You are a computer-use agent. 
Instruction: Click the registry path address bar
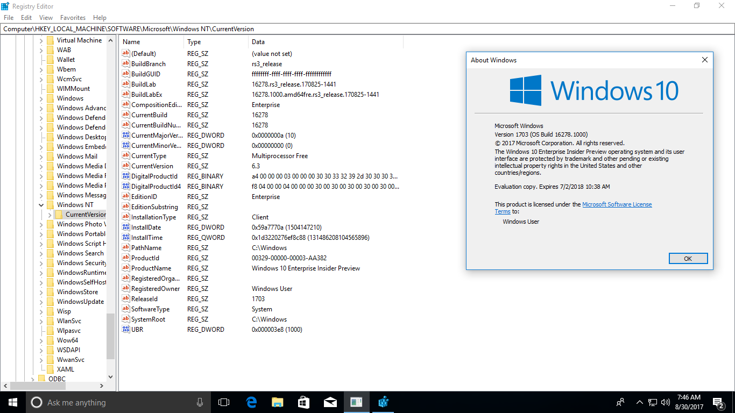tap(367, 29)
